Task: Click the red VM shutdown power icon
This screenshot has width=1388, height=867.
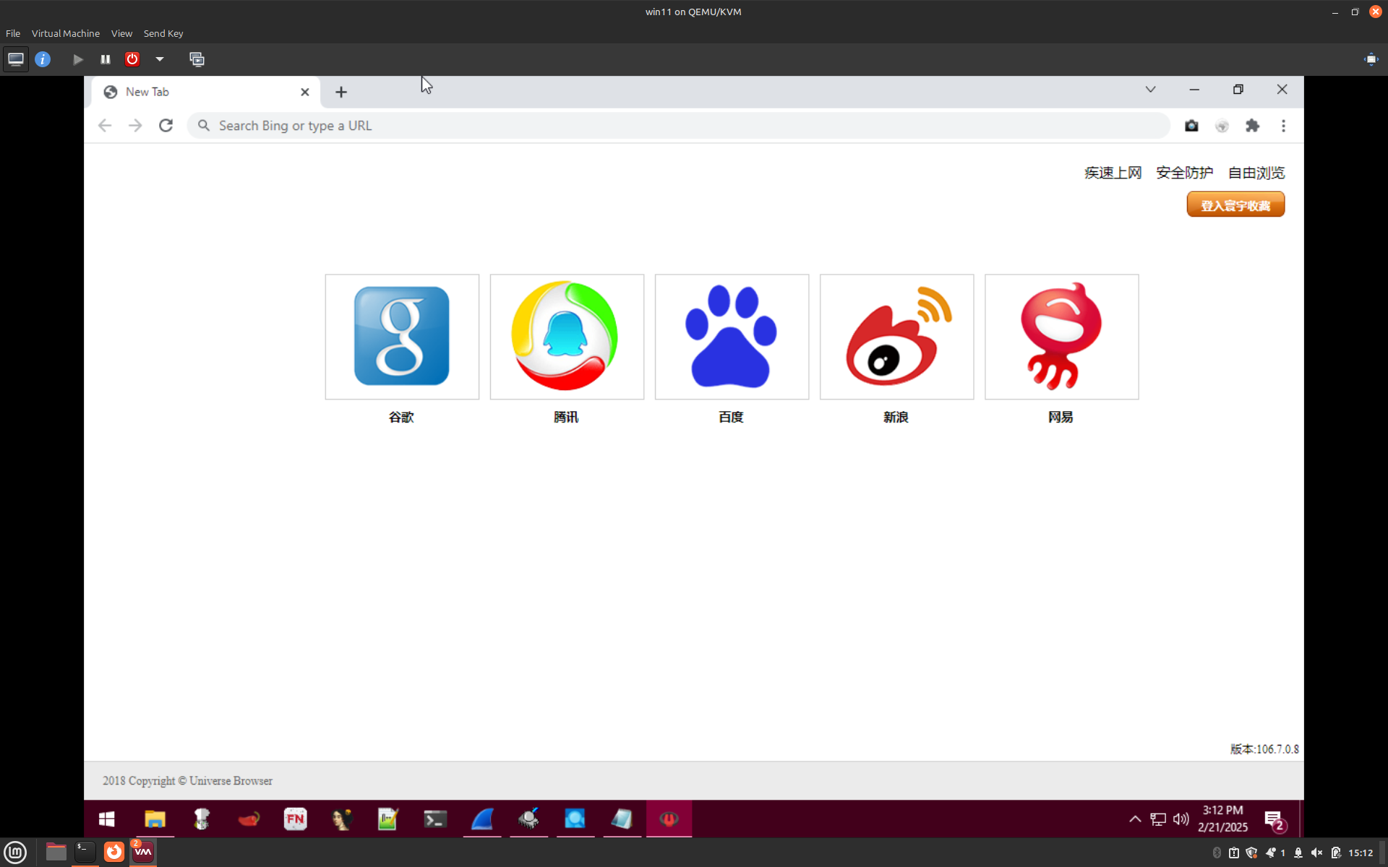Action: coord(132,59)
